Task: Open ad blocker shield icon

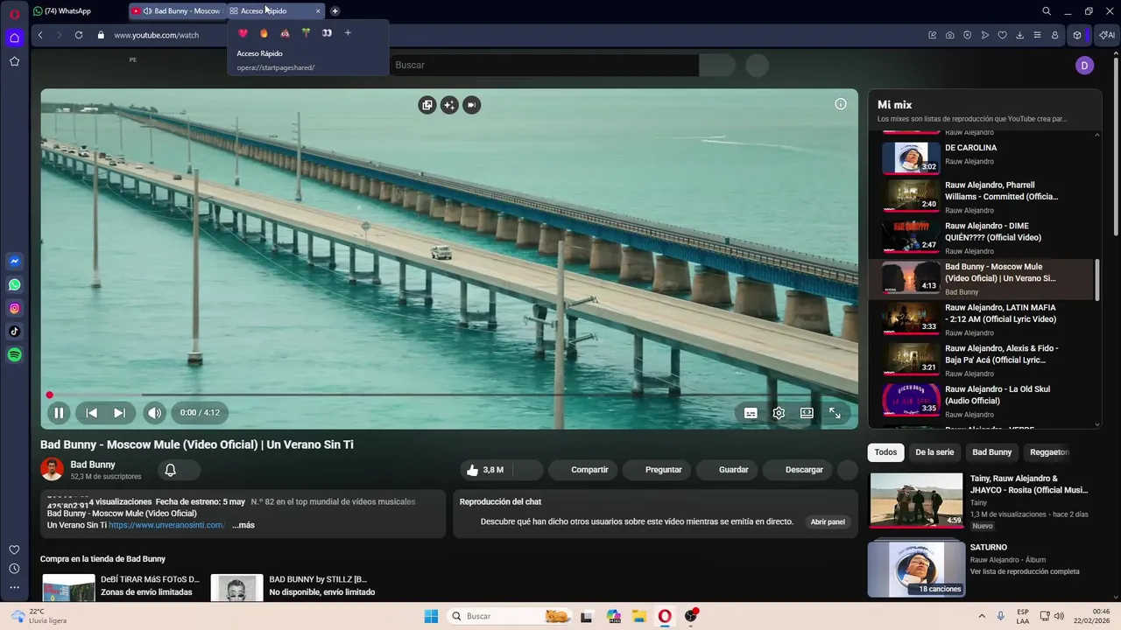Action: pos(968,35)
